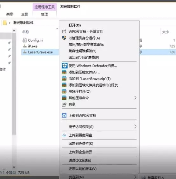This screenshot has height=179, width=176.
Task: Click the archive icon beside 添加到压缩文件(A)
Action: coord(64,72)
